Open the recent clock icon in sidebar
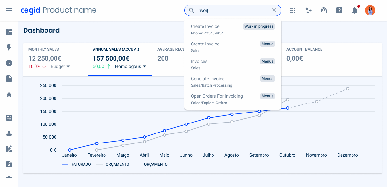Image resolution: width=387 pixels, height=187 pixels. click(9, 63)
